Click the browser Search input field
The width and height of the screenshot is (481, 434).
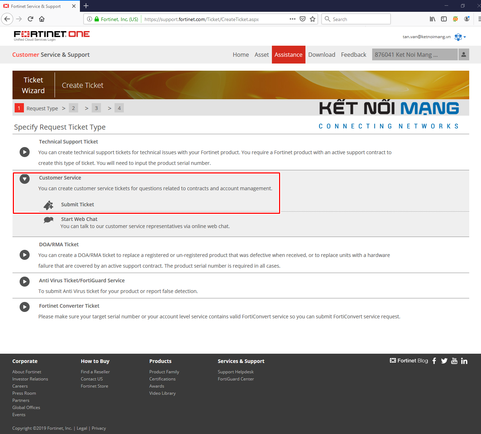coord(356,19)
